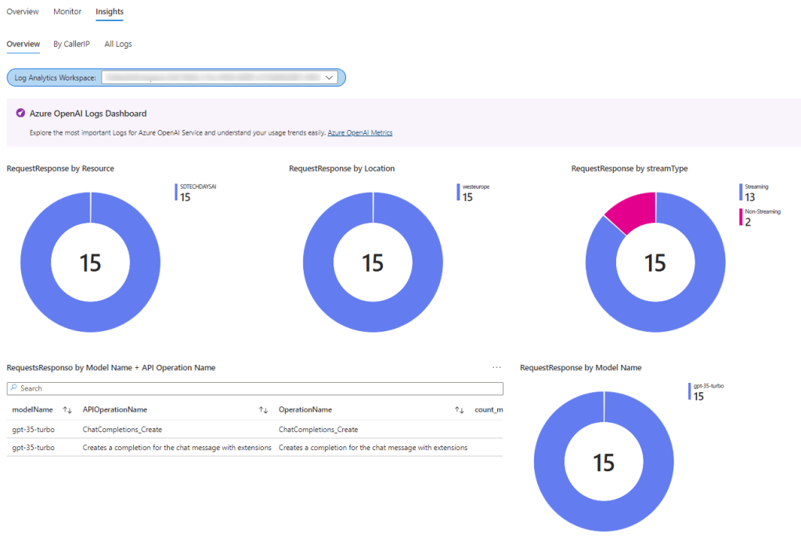801x541 pixels.
Task: Expand the Log Analytics Workspace dropdown
Action: click(330, 77)
